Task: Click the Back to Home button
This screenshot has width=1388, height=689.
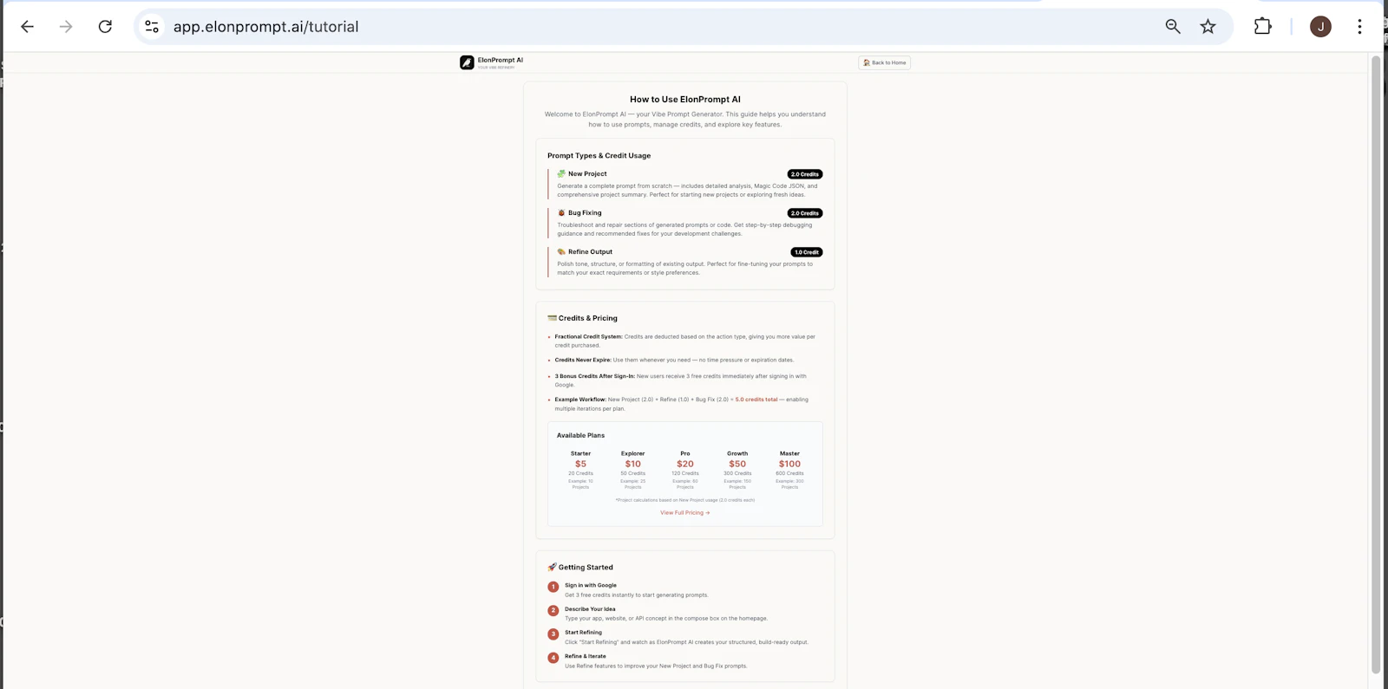Action: [884, 62]
